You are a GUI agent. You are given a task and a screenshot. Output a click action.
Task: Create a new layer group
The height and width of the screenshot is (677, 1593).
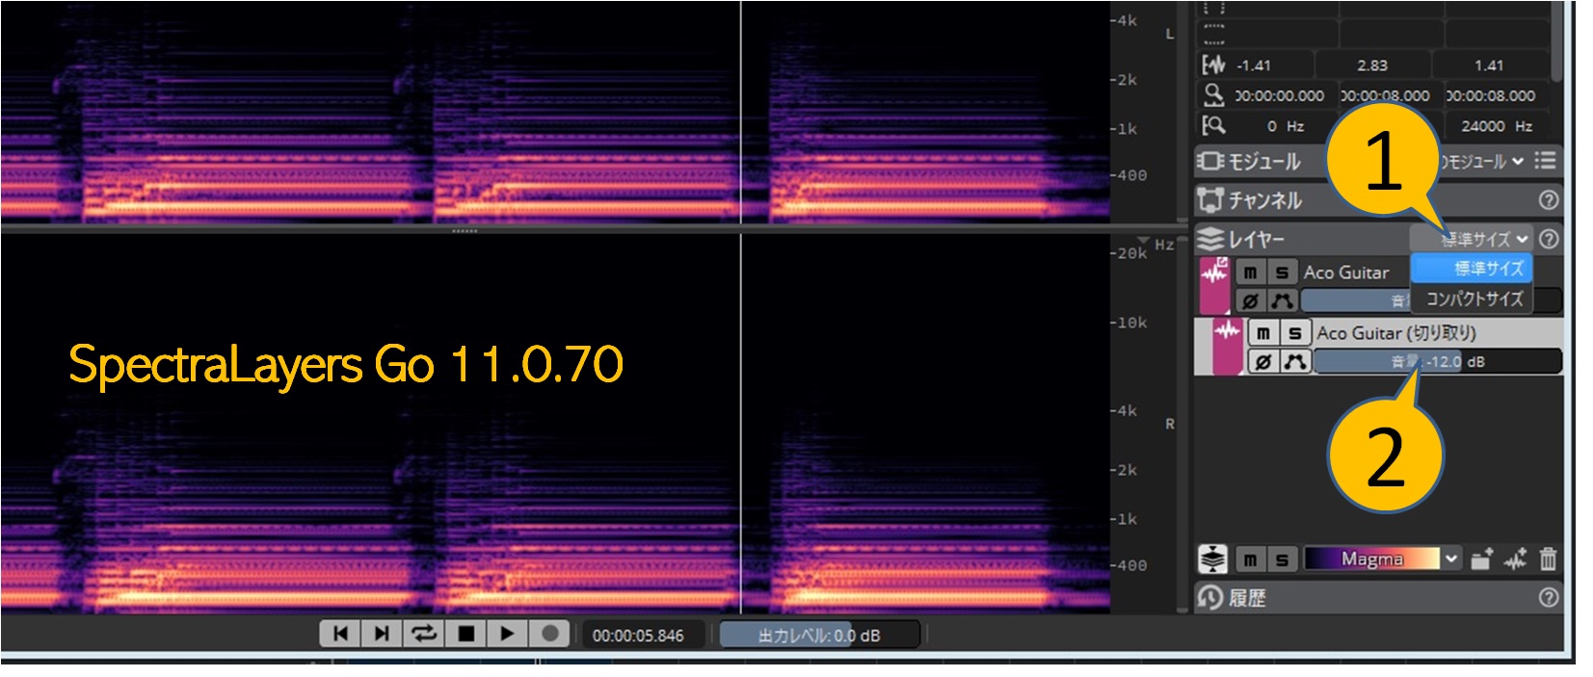pyautogui.click(x=1482, y=560)
